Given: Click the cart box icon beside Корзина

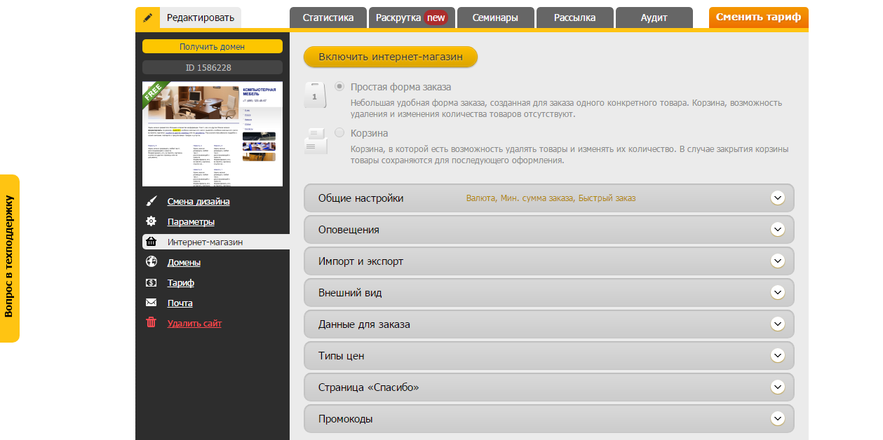Looking at the screenshot, I should [316, 140].
